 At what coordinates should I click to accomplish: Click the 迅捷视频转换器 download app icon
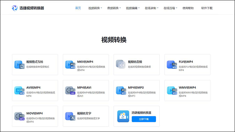[123, 116]
